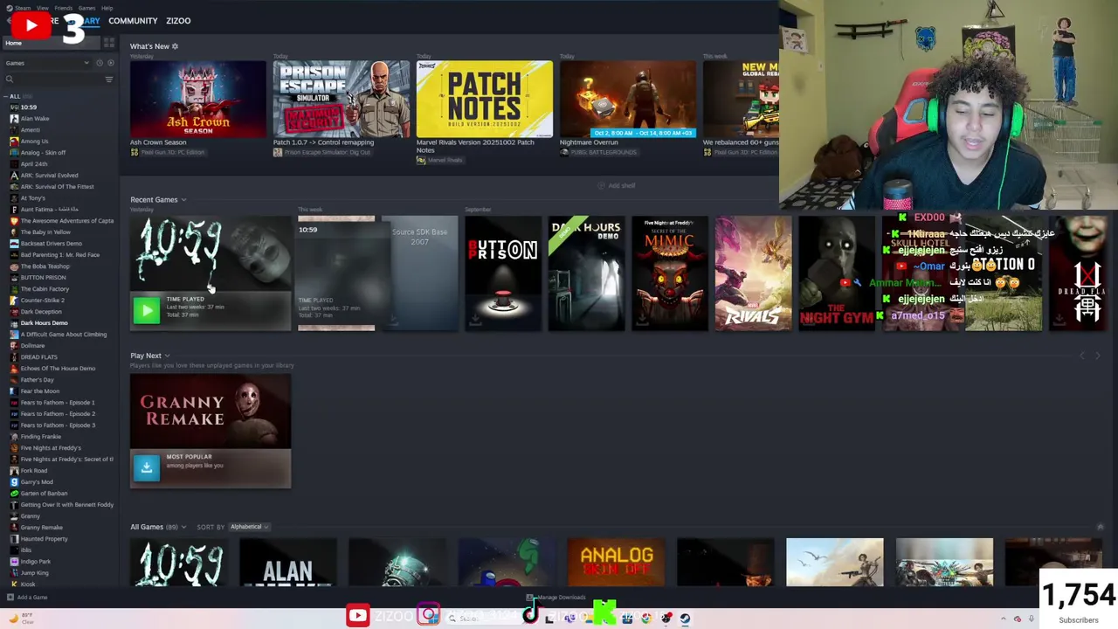Click the Manage Downloads icon
Viewport: 1118px width, 629px height.
530,598
